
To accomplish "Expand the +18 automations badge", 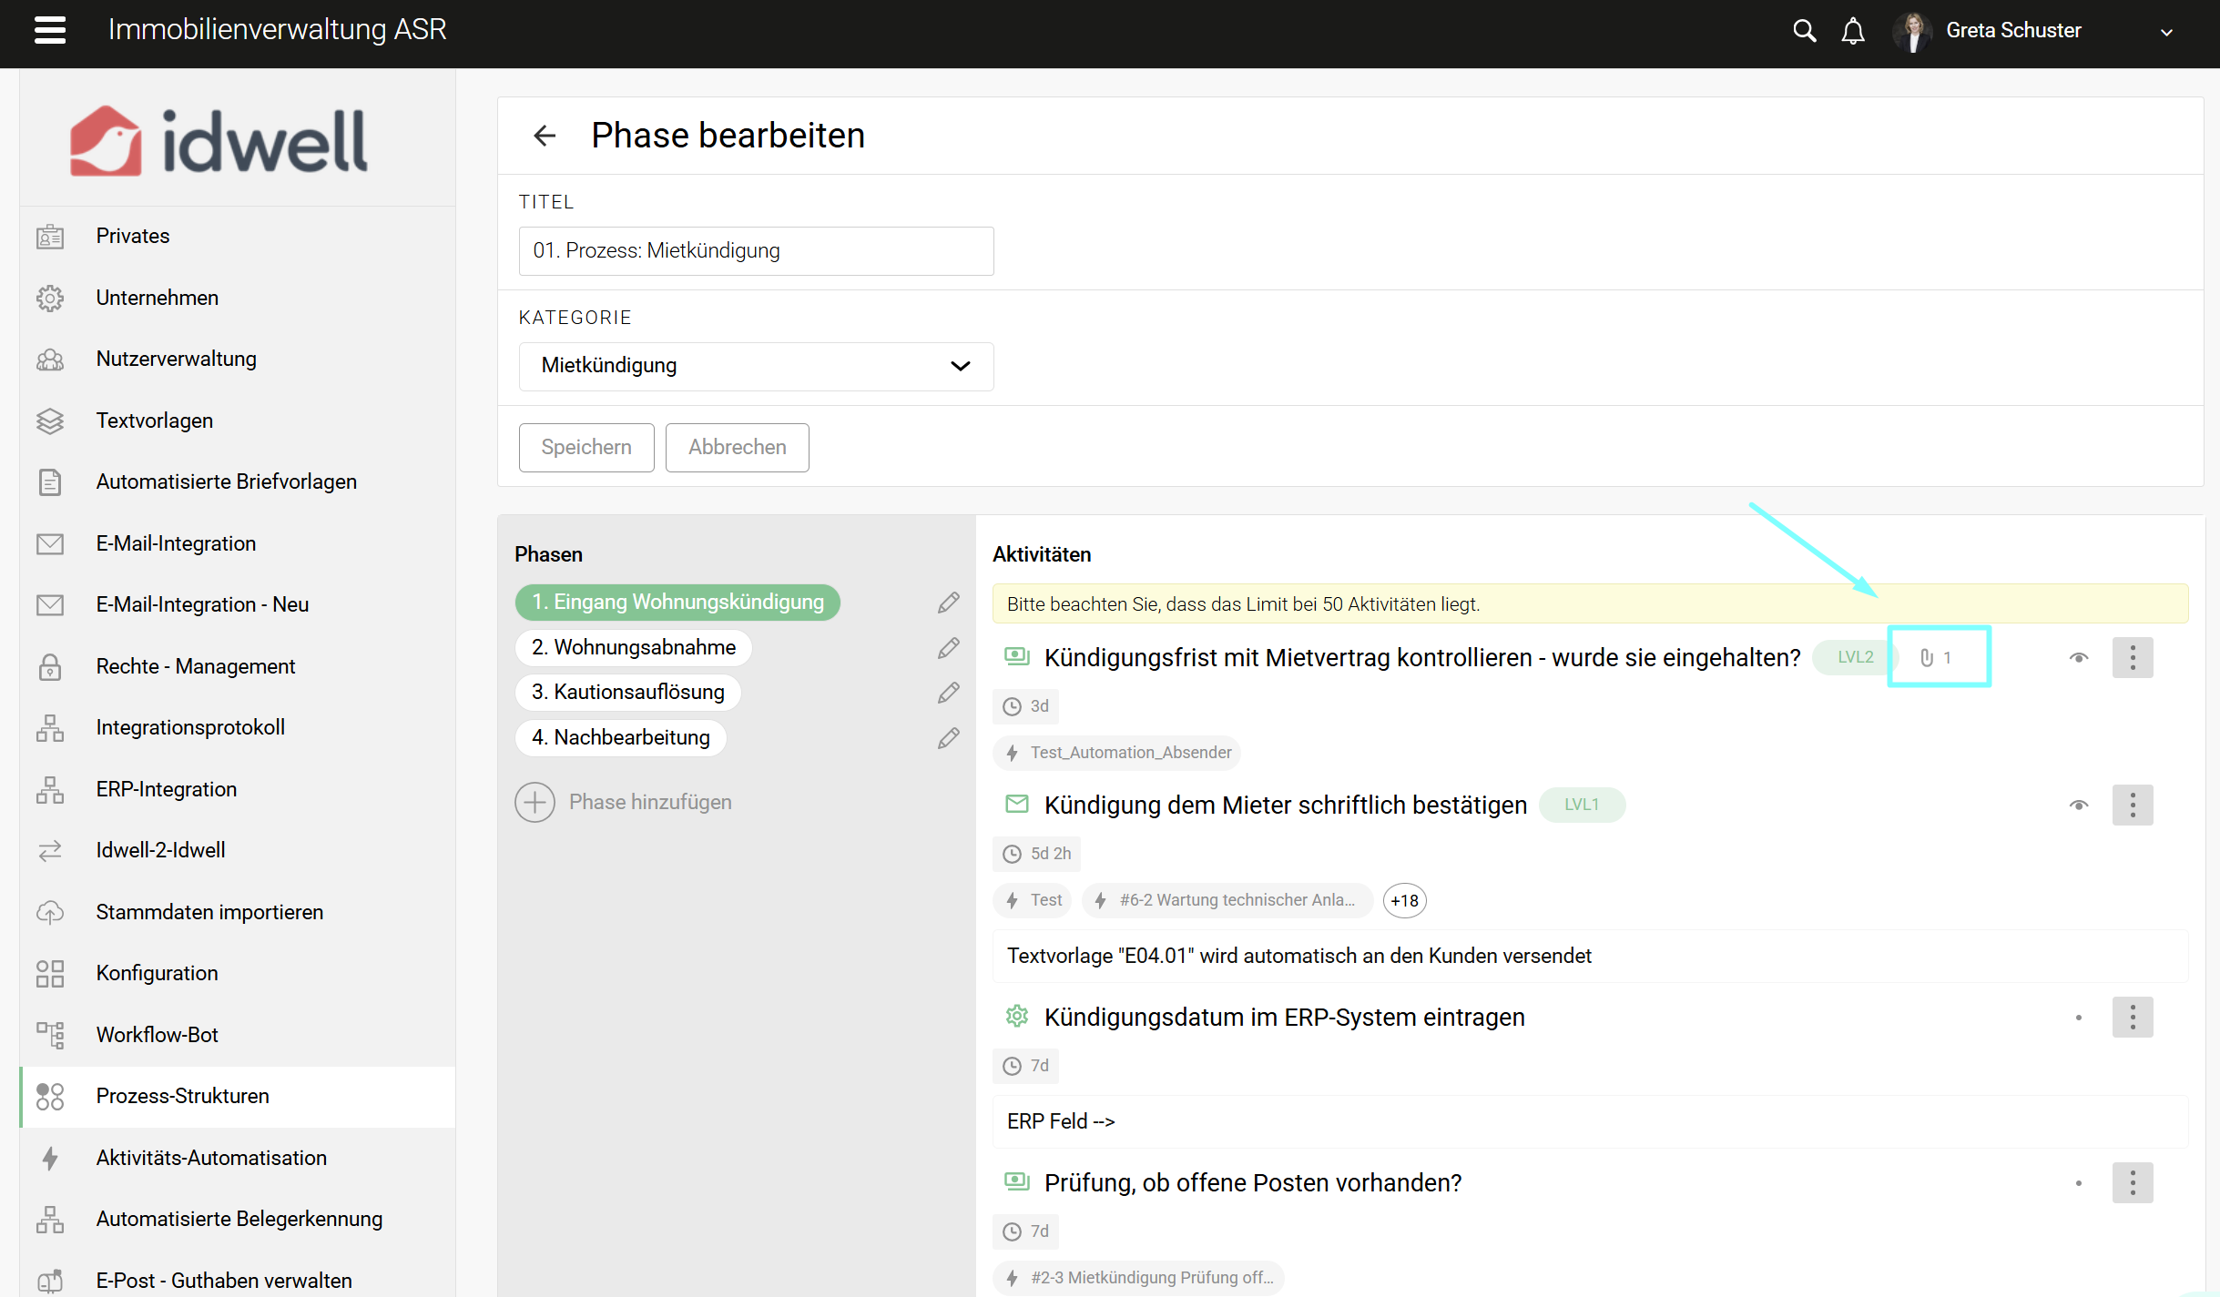I will coord(1403,900).
